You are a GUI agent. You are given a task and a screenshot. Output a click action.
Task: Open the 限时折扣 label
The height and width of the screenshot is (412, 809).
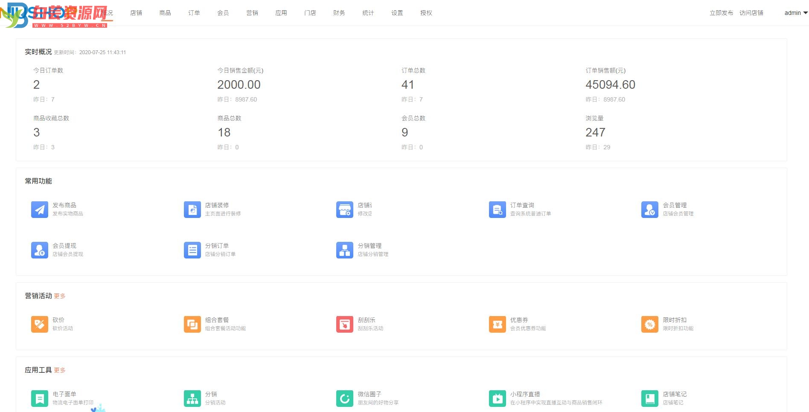click(675, 320)
